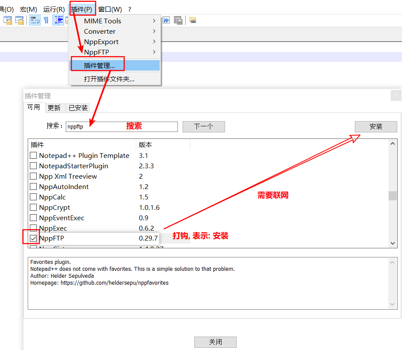
Task: Select the 插件管理... menu entry
Action: pos(115,65)
